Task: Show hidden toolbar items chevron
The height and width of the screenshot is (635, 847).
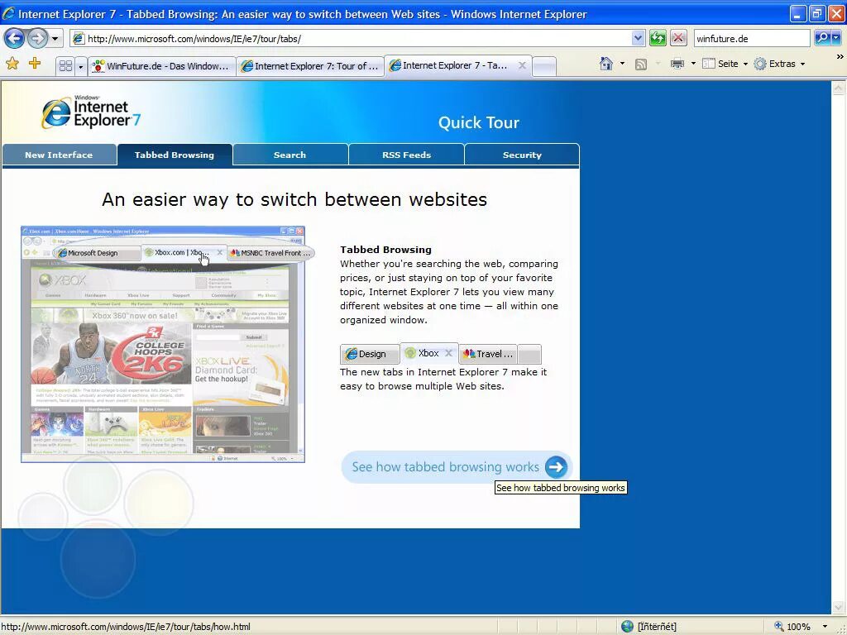Action: [840, 57]
